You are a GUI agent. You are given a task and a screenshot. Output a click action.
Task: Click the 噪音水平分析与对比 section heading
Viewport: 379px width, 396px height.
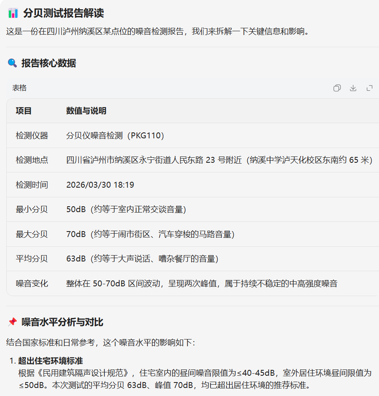[x=62, y=322]
